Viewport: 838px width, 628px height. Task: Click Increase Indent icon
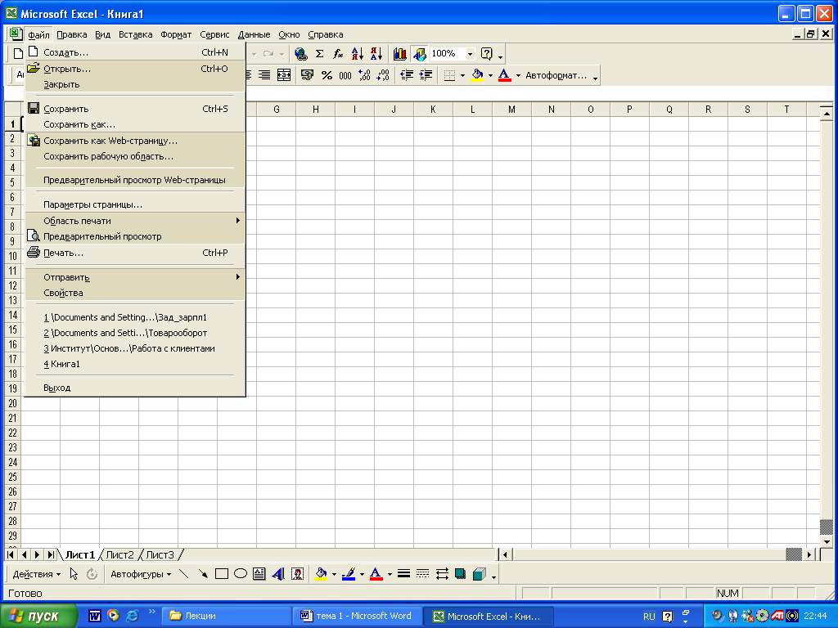coord(426,75)
